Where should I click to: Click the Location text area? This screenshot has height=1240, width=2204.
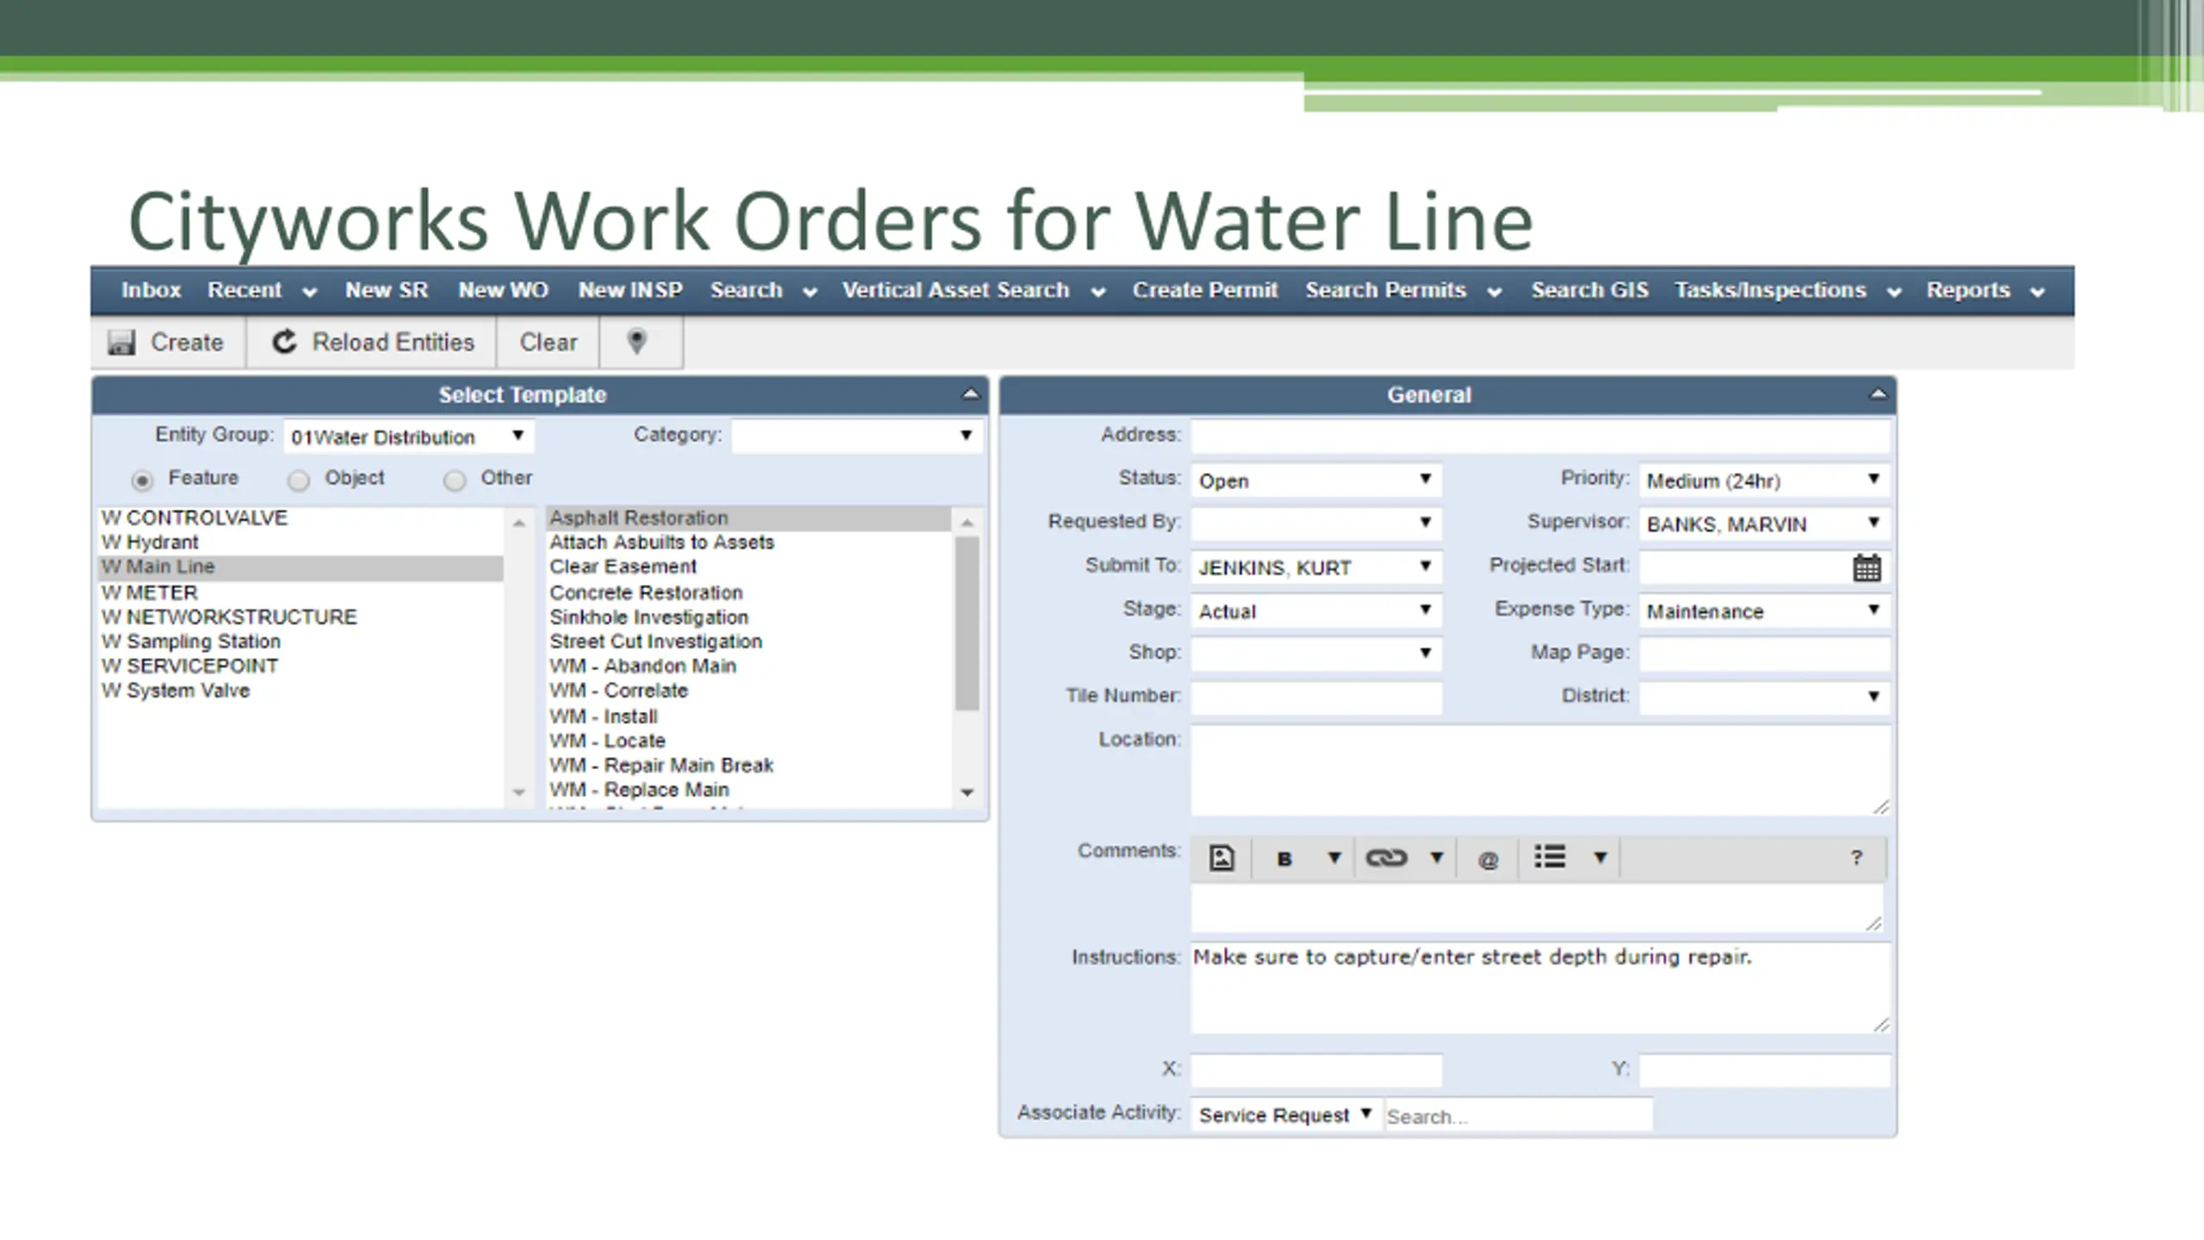[1540, 770]
